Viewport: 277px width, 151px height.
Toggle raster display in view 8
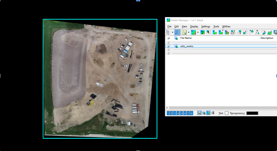pos(192,113)
